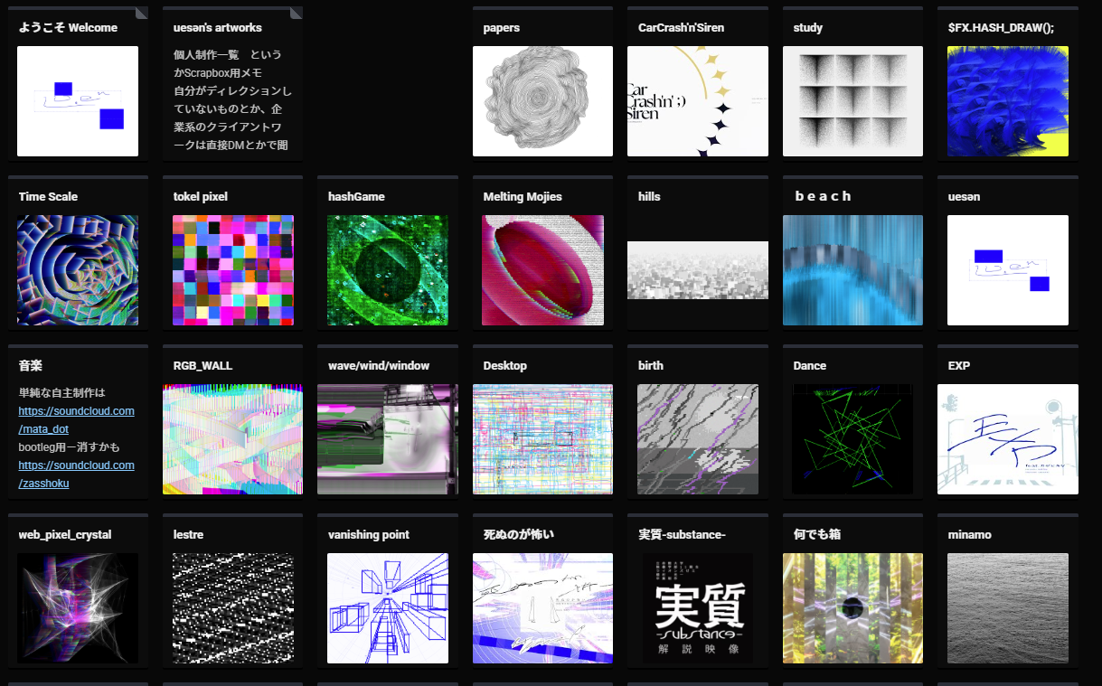
Task: View the "minamo" water texture card
Action: pyautogui.click(x=1007, y=608)
